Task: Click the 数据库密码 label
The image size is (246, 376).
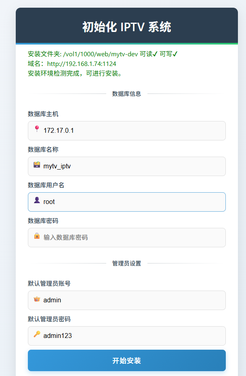Action: [x=43, y=221]
